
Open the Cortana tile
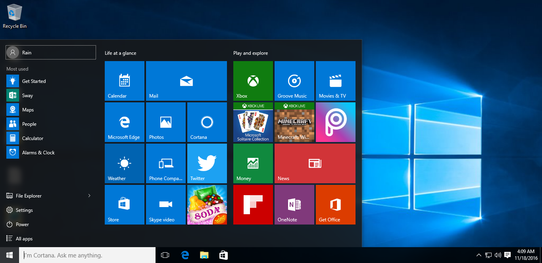(x=207, y=122)
